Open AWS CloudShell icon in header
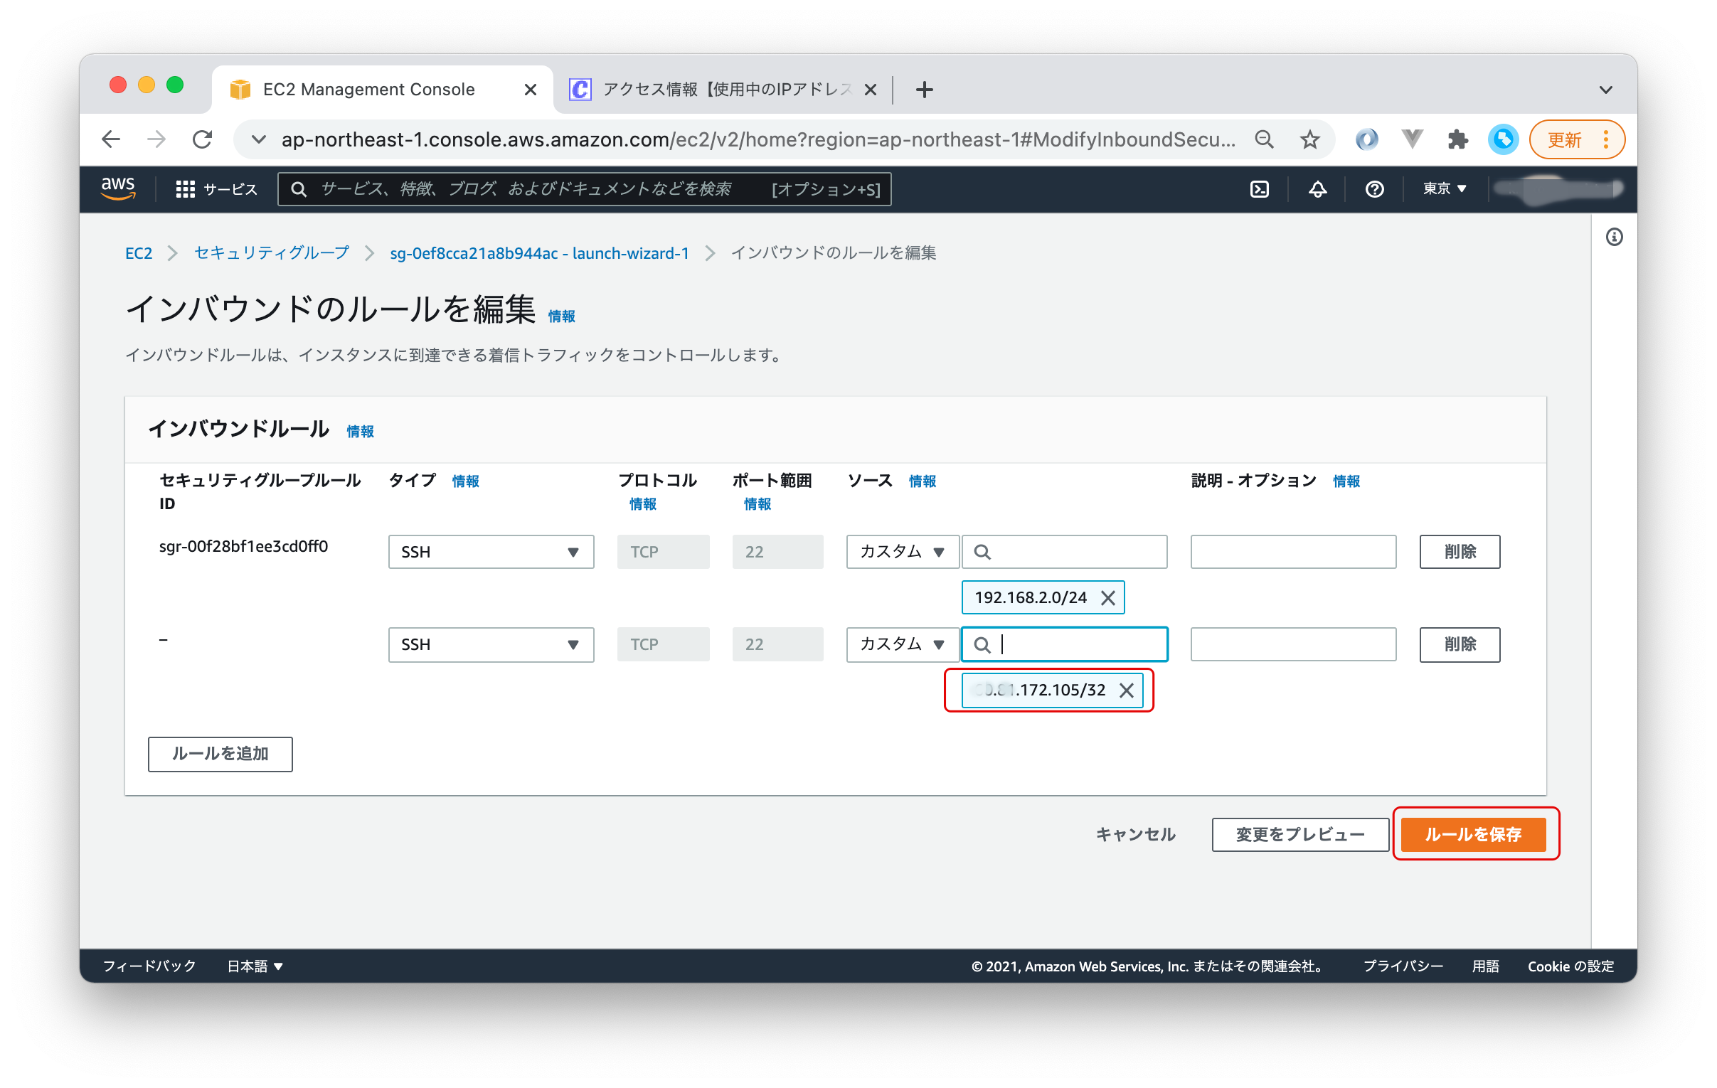1717x1088 pixels. click(x=1259, y=189)
